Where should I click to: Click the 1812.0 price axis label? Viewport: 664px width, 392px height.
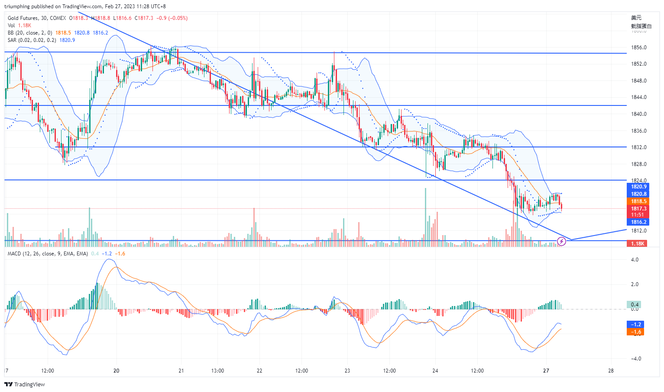click(638, 231)
